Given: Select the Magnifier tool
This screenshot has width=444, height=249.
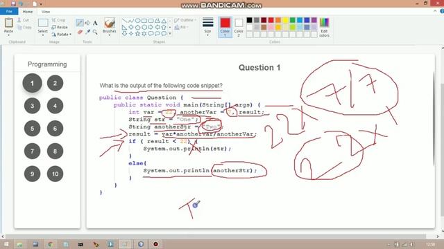Looking at the screenshot, I should (95, 33).
